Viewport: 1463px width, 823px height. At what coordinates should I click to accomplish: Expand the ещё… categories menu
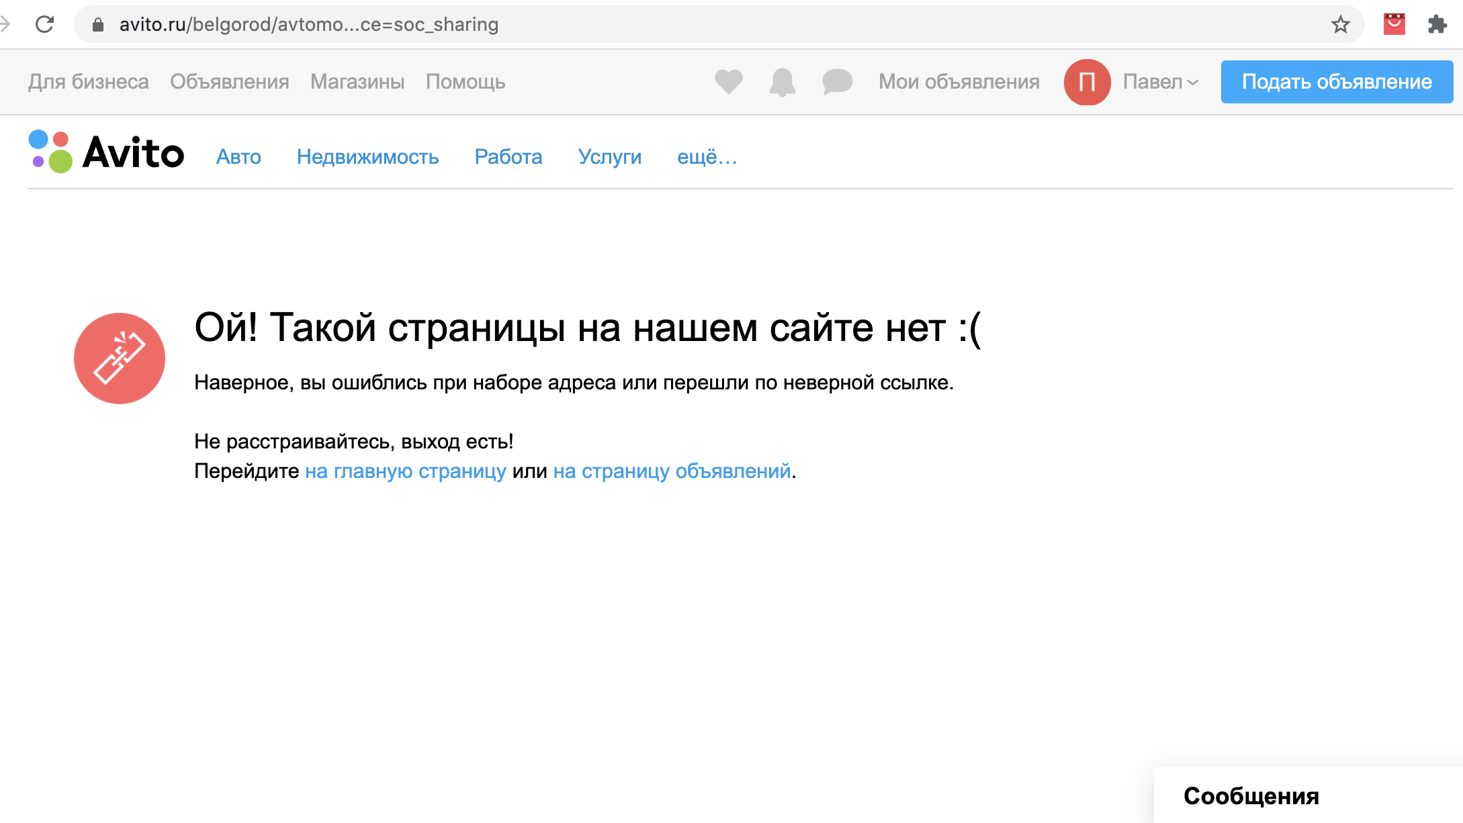click(707, 156)
